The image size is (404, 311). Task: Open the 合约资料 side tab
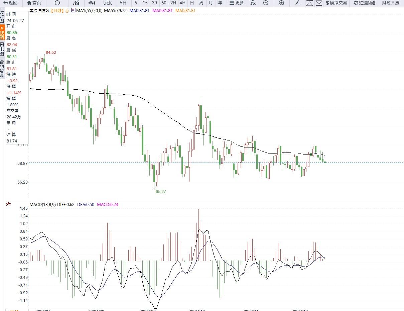tap(2, 69)
